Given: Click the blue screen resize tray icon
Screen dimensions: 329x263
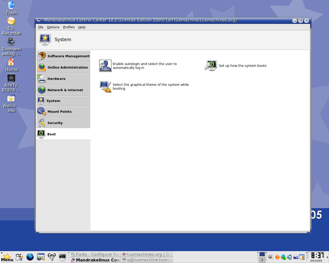Looking at the screenshot, I should pyautogui.click(x=296, y=257).
